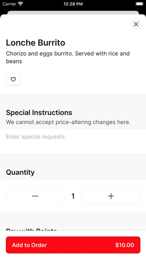Click the 12:28 PM clock in status bar

tap(73, 4)
